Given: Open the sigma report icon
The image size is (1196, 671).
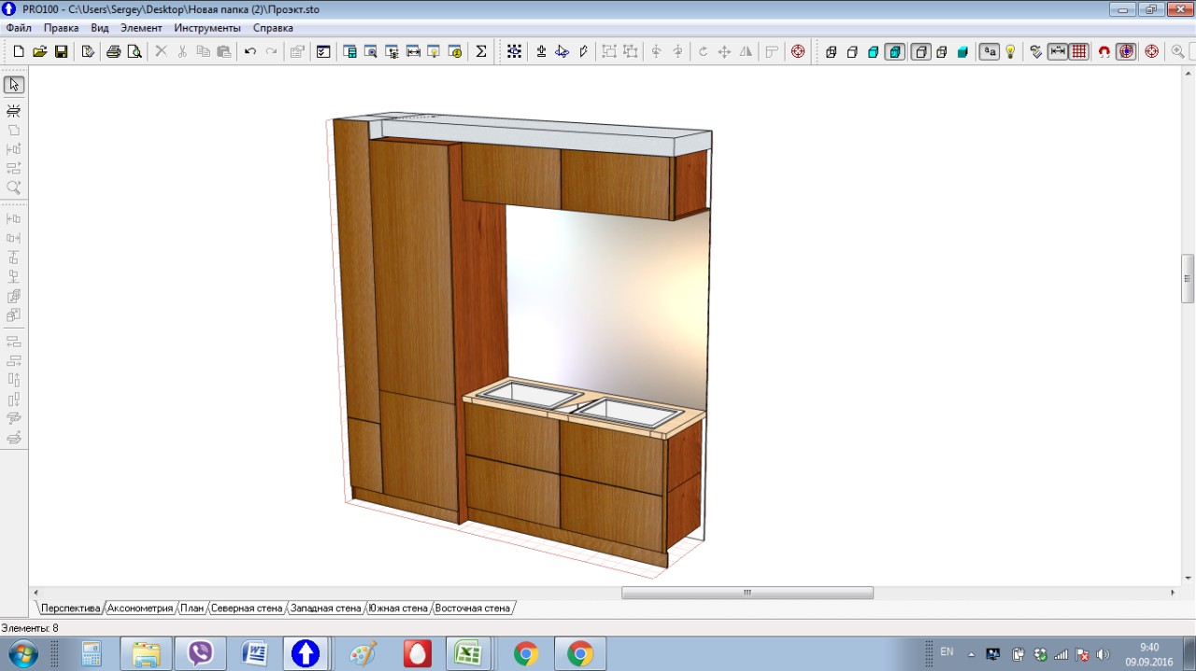Looking at the screenshot, I should click(x=481, y=51).
